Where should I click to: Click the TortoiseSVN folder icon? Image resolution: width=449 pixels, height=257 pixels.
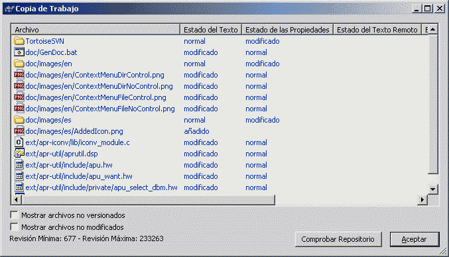pos(19,41)
